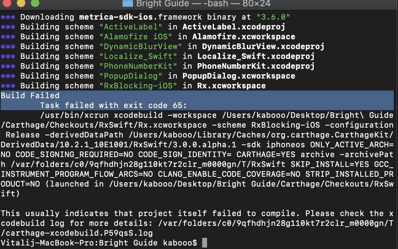
Task: Click the "3.6.0" version string
Action: (273, 17)
